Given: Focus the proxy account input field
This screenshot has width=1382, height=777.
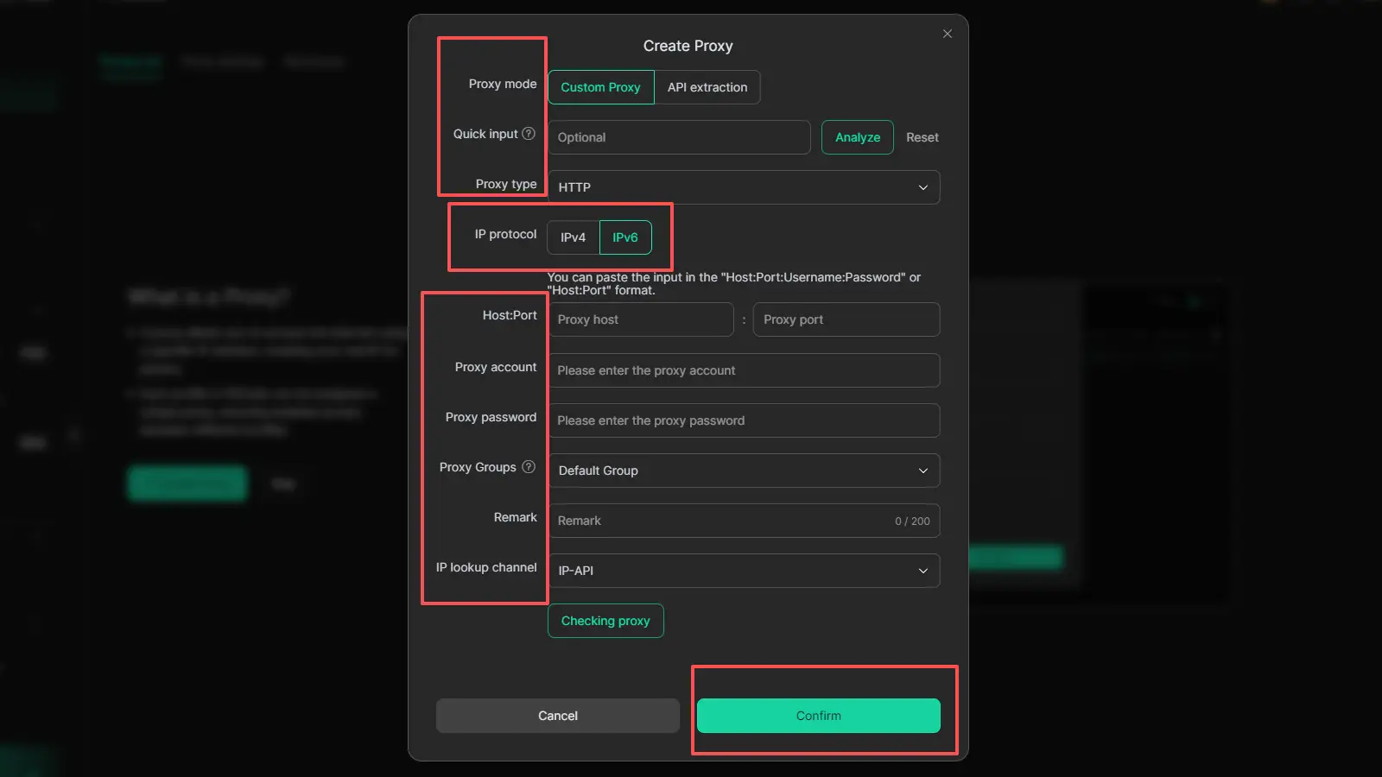Looking at the screenshot, I should pos(744,370).
